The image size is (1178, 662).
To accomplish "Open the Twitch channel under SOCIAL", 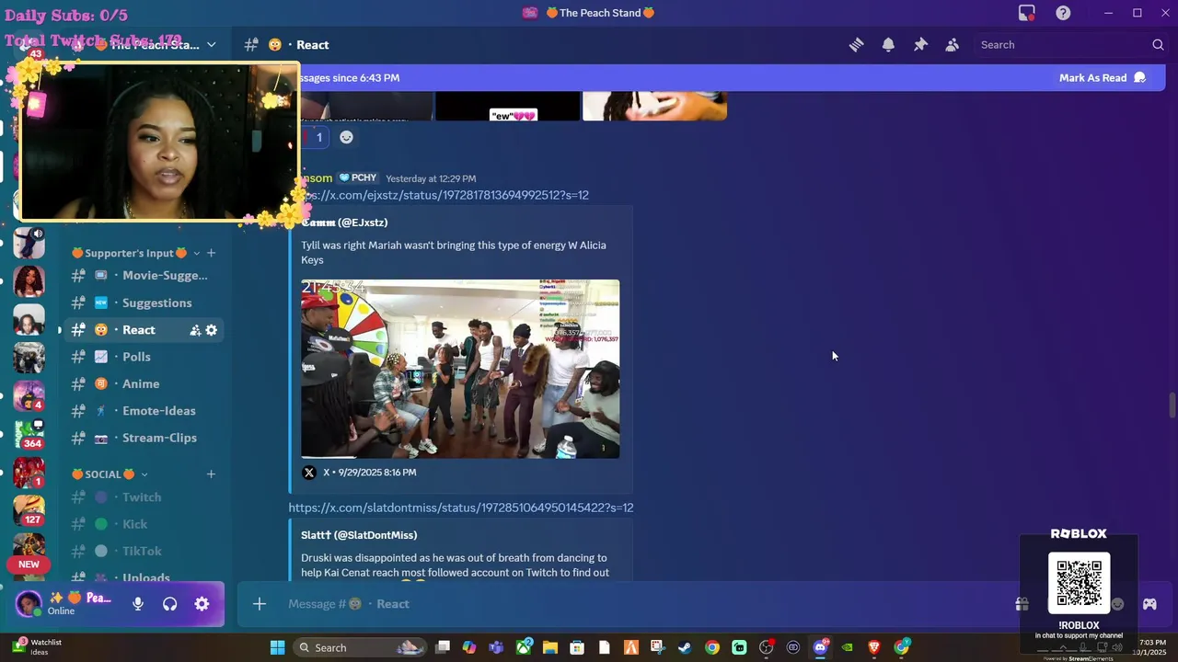I will (144, 497).
